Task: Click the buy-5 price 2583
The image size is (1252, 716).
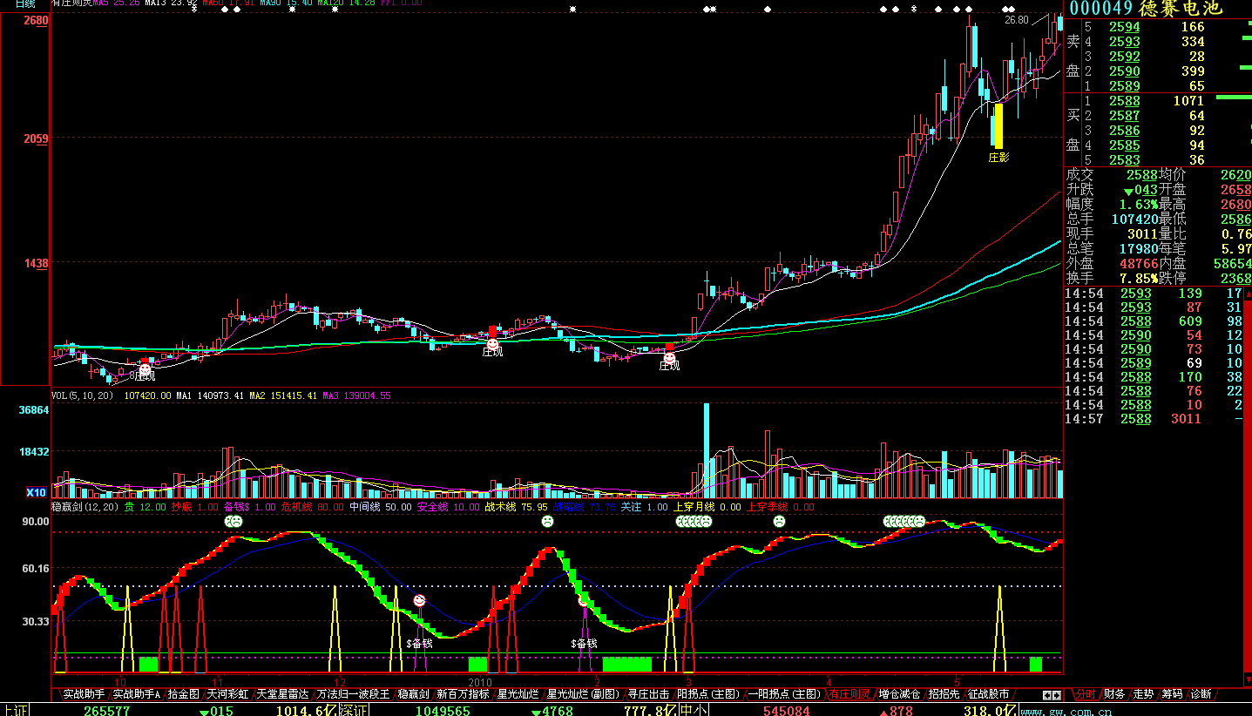Action: 1124,160
